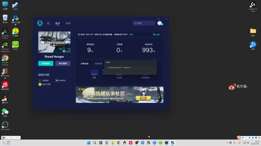261x146 pixels.
Task: Click the green KOOK icon on the taskbar
Action: click(161, 143)
